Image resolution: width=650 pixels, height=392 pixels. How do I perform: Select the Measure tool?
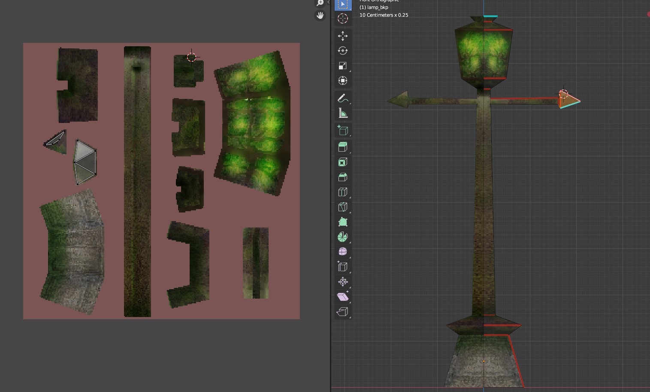pos(342,113)
